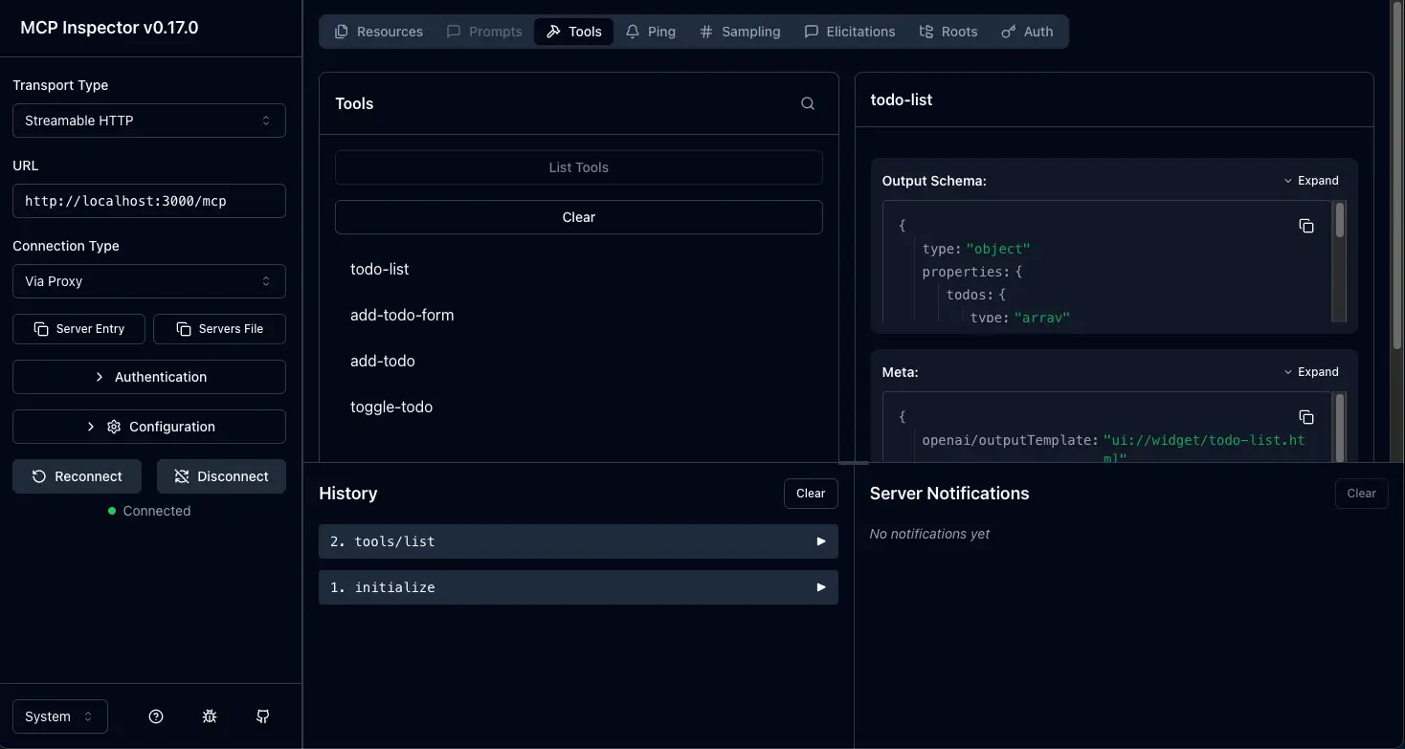Expand the Configuration section
This screenshot has width=1405, height=749.
pos(149,427)
